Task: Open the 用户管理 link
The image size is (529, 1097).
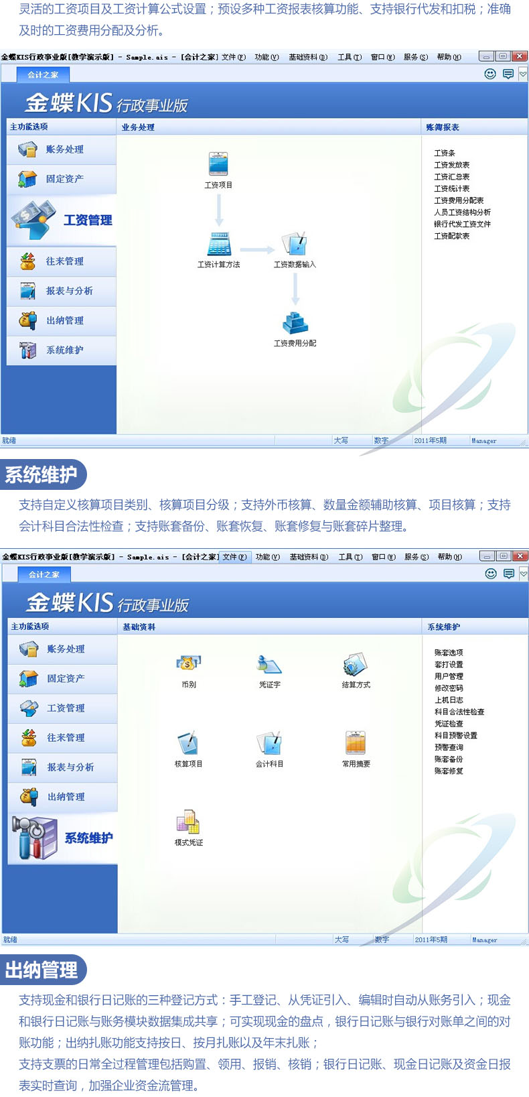Action: tap(449, 676)
